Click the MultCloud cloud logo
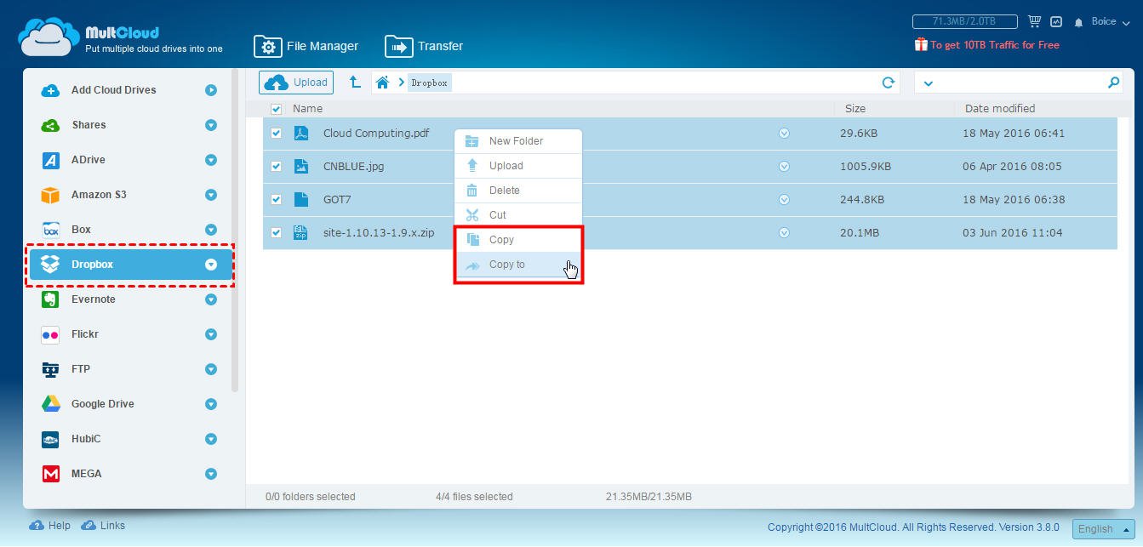Image resolution: width=1143 pixels, height=547 pixels. pyautogui.click(x=49, y=37)
